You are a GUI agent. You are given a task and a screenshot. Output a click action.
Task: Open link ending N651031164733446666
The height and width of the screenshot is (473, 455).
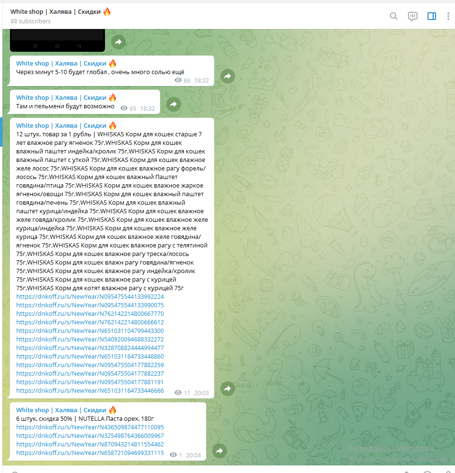(90, 391)
